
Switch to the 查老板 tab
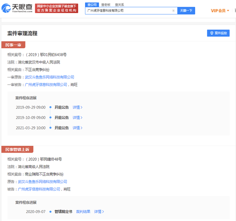[105, 4]
